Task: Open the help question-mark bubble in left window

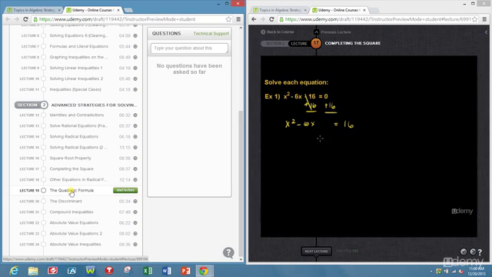Action: pos(228,252)
